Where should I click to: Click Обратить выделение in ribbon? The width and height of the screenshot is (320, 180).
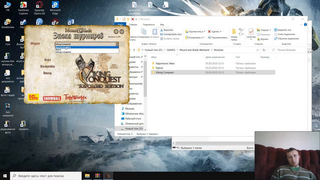pyautogui.click(x=286, y=38)
